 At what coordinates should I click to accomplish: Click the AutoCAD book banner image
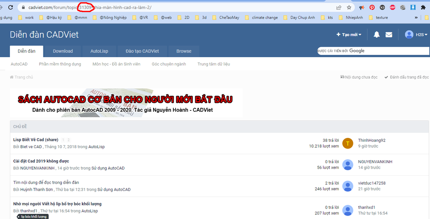pos(126,103)
